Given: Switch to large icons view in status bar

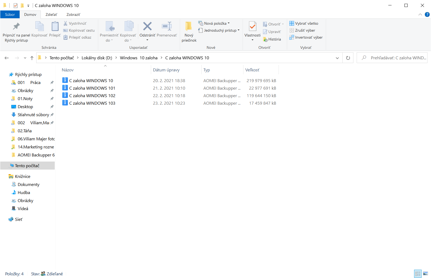Looking at the screenshot, I should 425,274.
